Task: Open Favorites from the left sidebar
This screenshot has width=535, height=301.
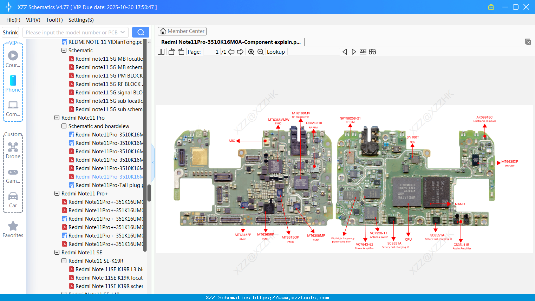Action: [13, 229]
